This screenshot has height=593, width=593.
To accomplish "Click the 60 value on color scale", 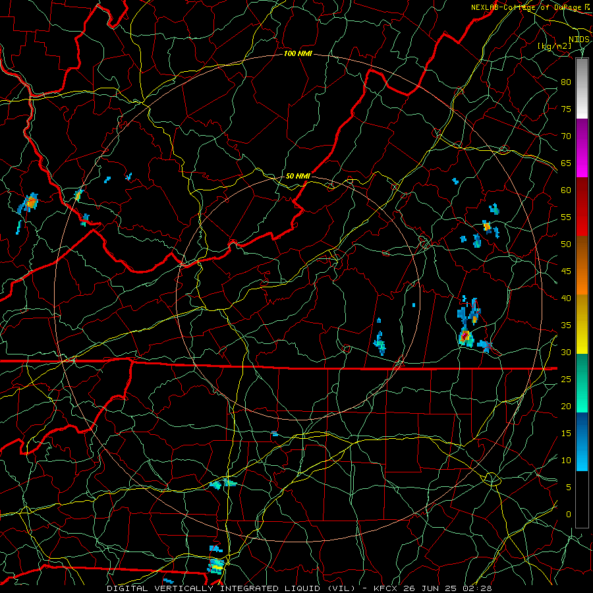I will click(x=566, y=190).
